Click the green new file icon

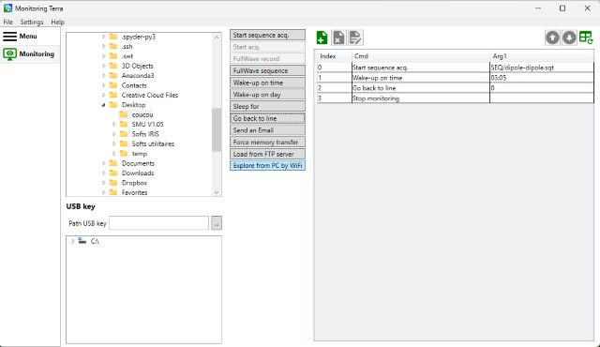pyautogui.click(x=322, y=38)
